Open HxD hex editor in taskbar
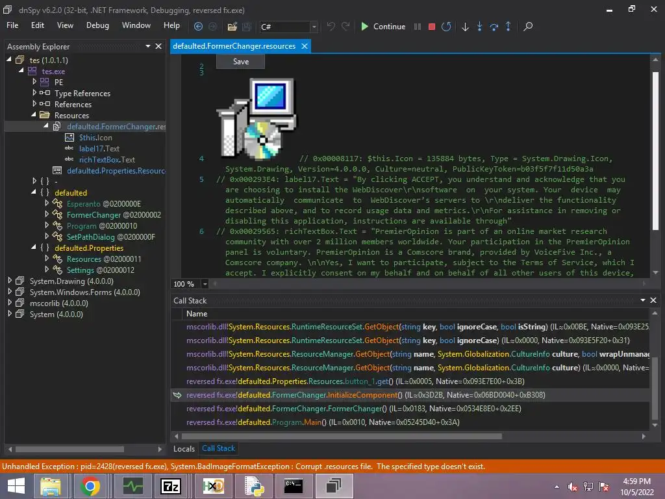 point(212,486)
